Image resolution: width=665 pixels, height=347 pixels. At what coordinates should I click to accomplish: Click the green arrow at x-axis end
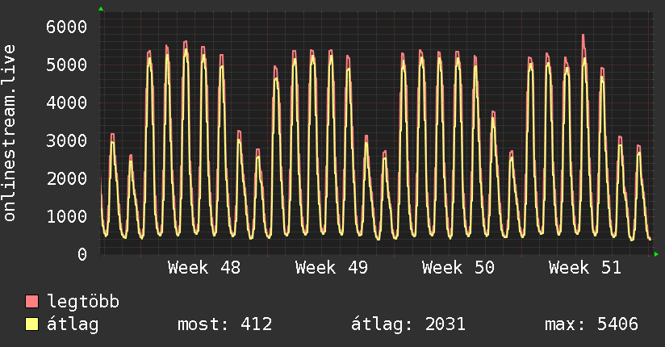pos(656,254)
